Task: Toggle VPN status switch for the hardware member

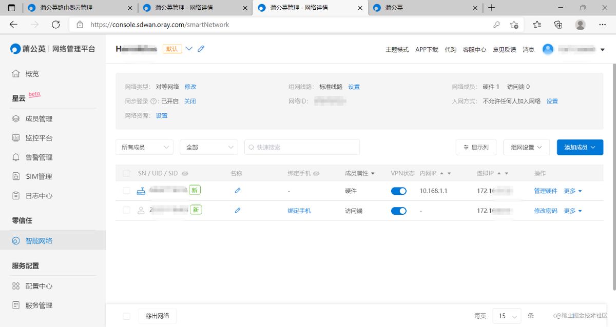Action: [x=399, y=191]
